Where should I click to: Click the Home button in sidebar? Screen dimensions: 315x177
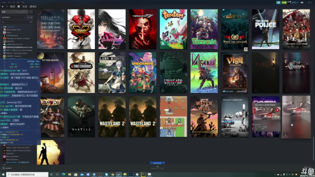coord(15,12)
